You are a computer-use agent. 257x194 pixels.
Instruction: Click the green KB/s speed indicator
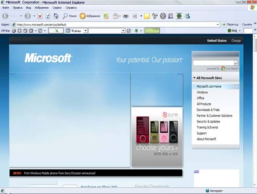152,31
